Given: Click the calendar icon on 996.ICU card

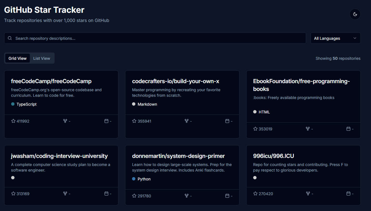Looking at the screenshot, I should pos(348,193).
